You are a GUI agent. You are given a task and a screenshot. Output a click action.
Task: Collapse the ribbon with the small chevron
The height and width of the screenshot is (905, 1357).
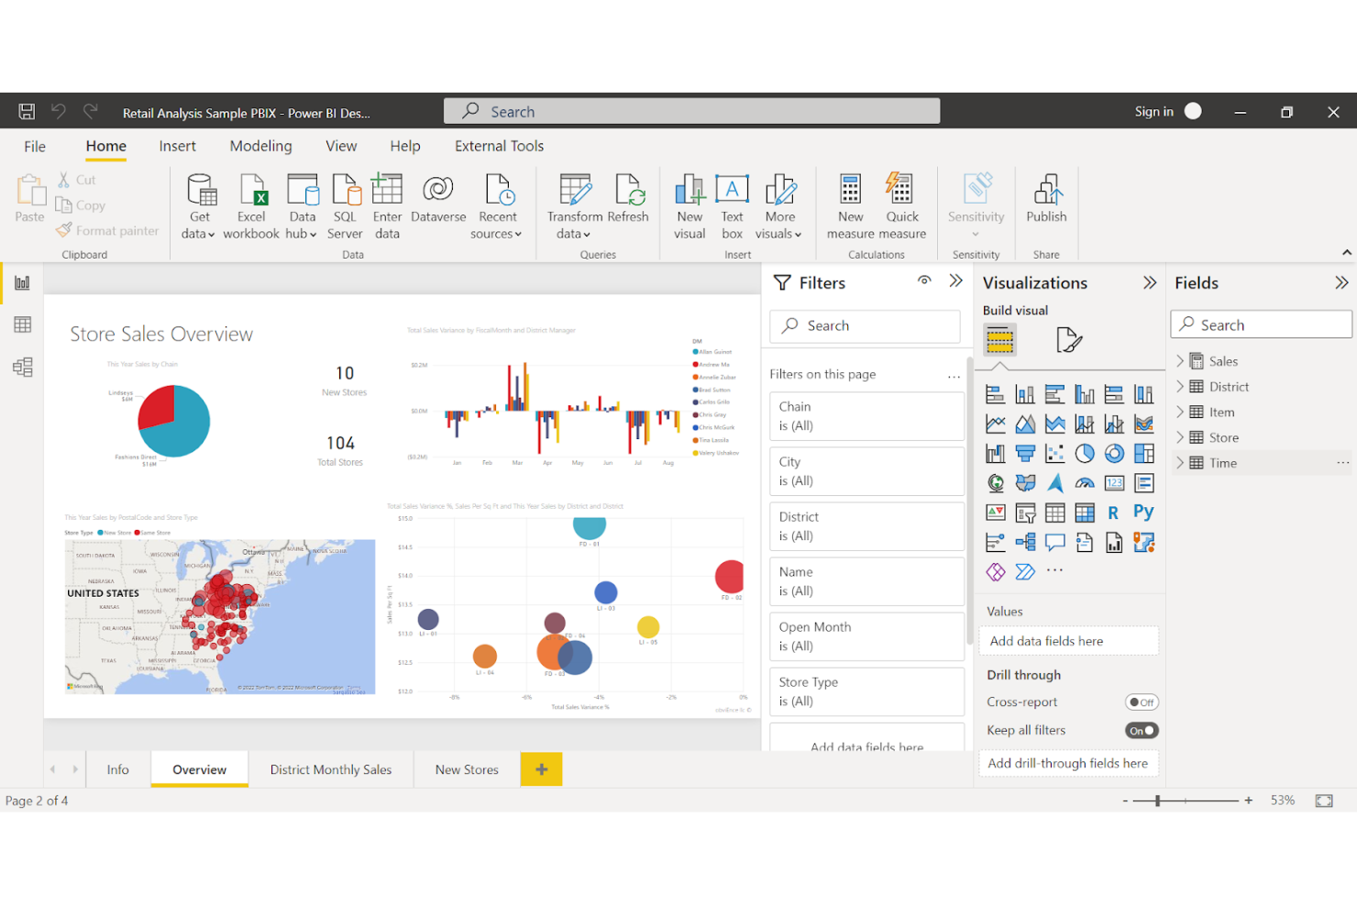1346,252
